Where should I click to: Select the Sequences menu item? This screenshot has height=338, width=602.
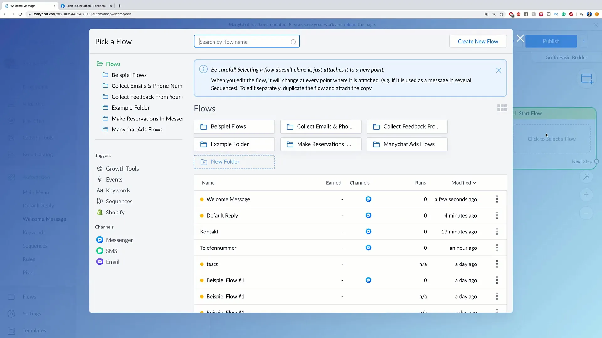pos(119,201)
